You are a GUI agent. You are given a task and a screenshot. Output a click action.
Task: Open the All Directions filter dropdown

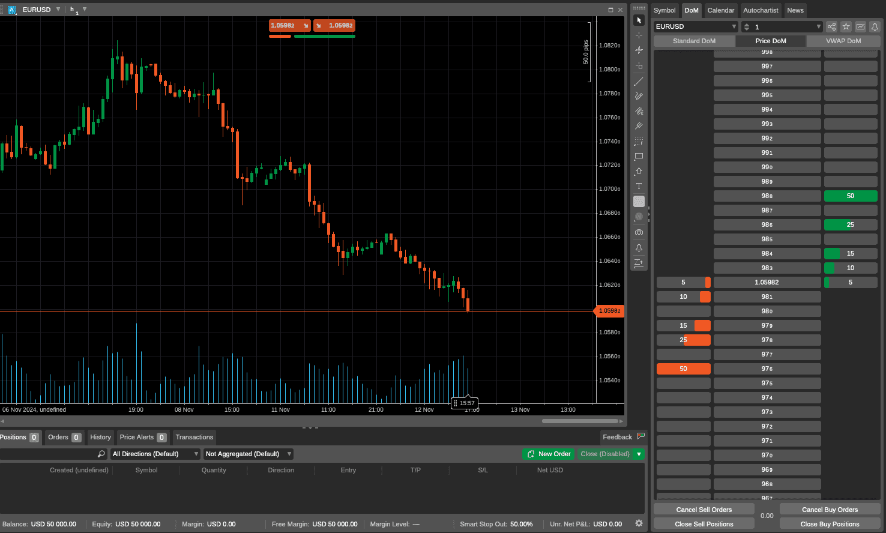pyautogui.click(x=154, y=454)
